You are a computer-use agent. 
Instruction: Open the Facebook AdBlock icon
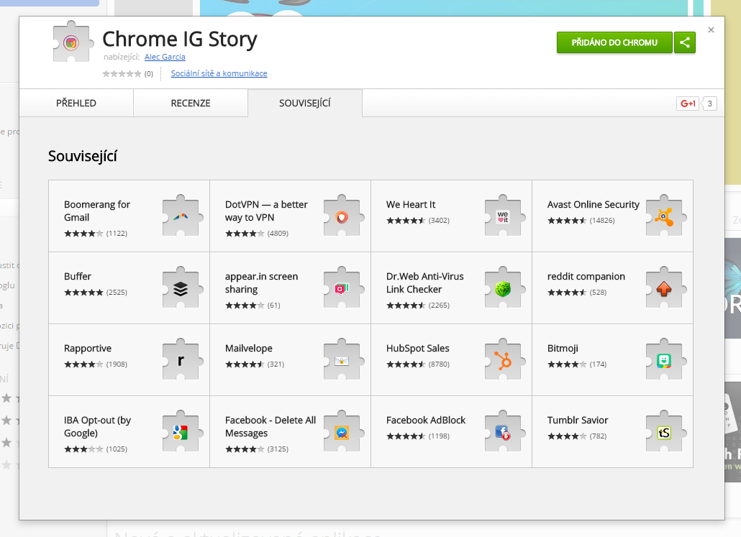tap(505, 431)
